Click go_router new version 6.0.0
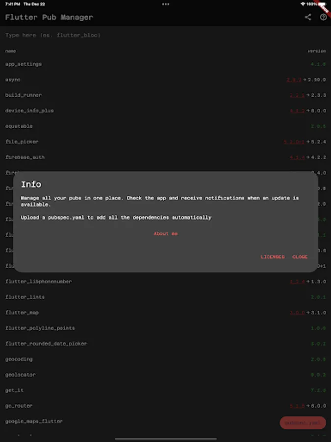331x442 pixels. coord(318,406)
